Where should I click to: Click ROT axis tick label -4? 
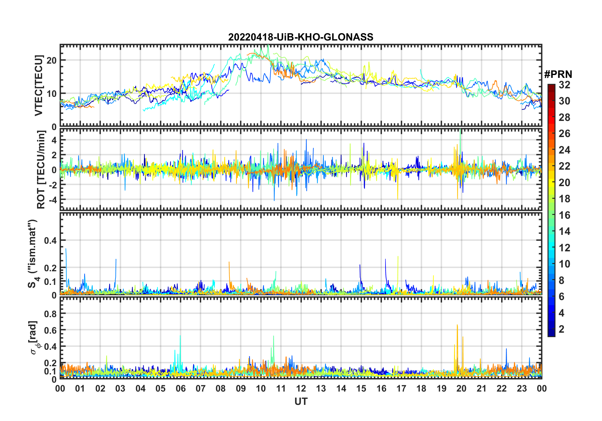53,200
